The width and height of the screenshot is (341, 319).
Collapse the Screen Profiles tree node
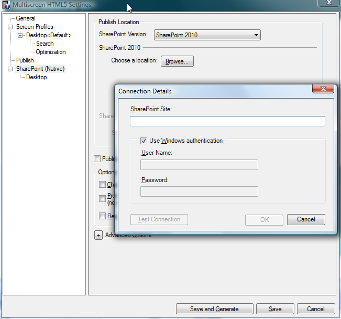coord(10,27)
